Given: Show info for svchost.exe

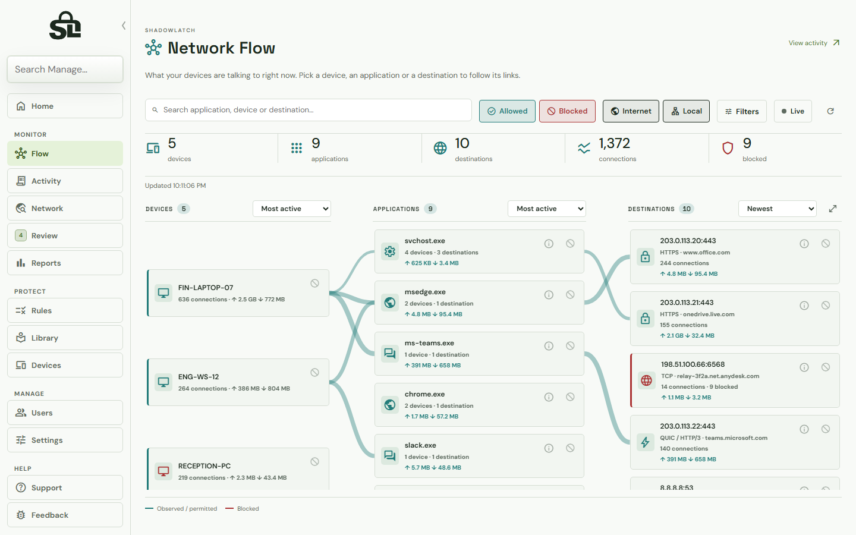Looking at the screenshot, I should 549,244.
